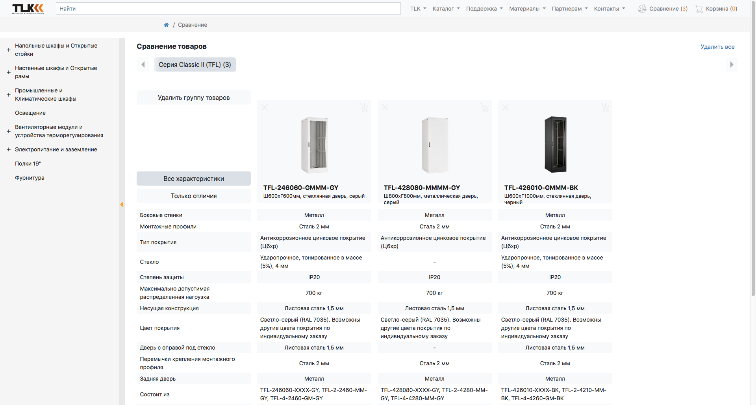Screen dimensions: 756x405
Task: Click the Тип покрытия row label
Action: tap(158, 242)
